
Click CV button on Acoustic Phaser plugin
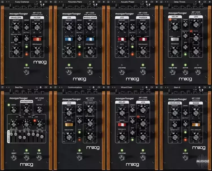pos(152,2)
